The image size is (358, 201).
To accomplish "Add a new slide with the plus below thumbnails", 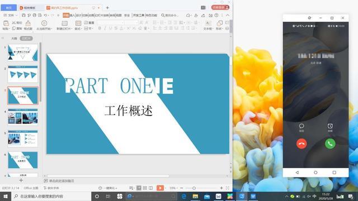I will (21, 180).
